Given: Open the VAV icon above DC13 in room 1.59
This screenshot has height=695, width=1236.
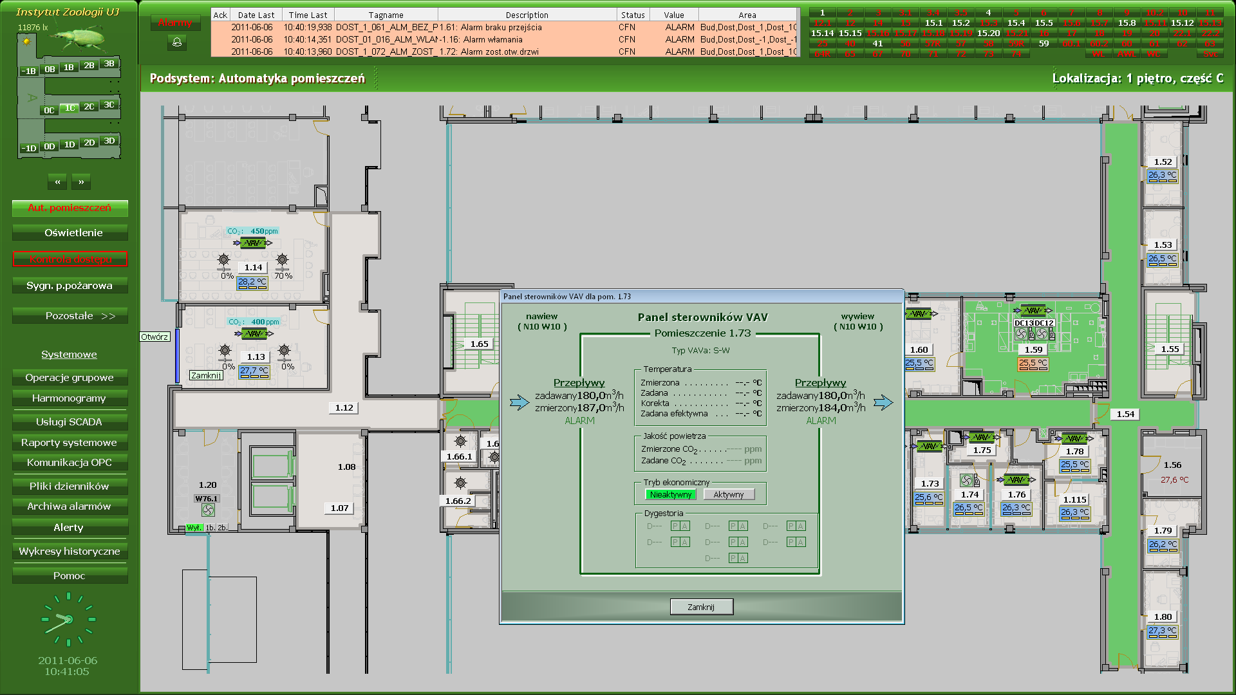Looking at the screenshot, I should (1033, 310).
